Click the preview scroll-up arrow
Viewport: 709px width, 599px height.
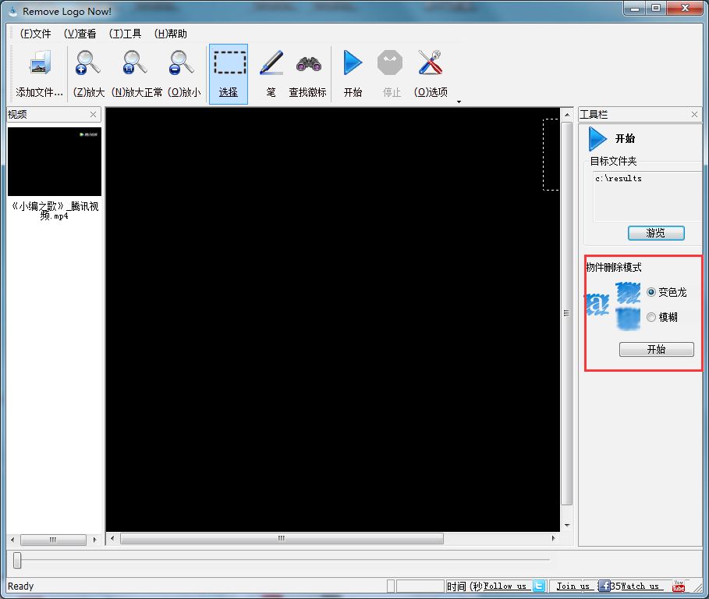pyautogui.click(x=567, y=115)
